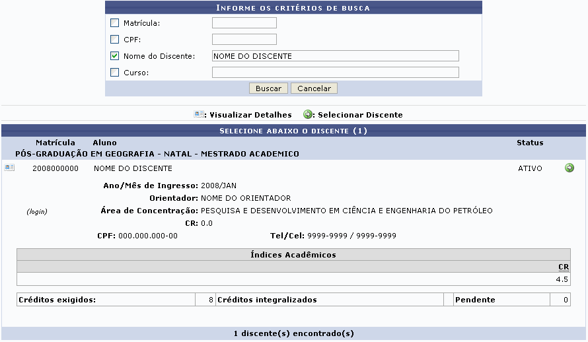Screen dimensions: 588x342
Task: Click matrícula number 2008000000 in results
Action: point(55,168)
